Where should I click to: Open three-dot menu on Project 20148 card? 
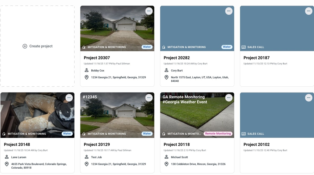69,98
